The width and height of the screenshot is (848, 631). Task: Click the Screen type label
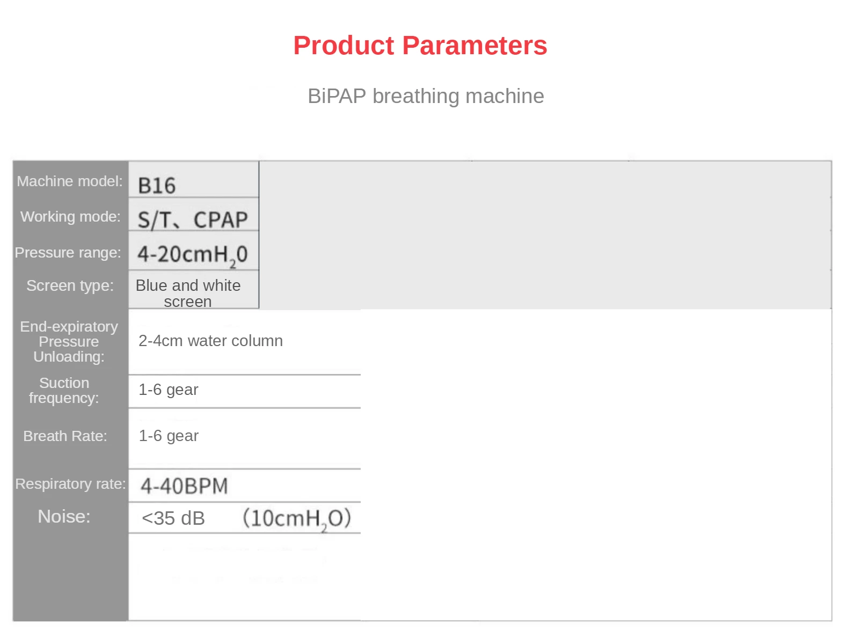coord(70,285)
